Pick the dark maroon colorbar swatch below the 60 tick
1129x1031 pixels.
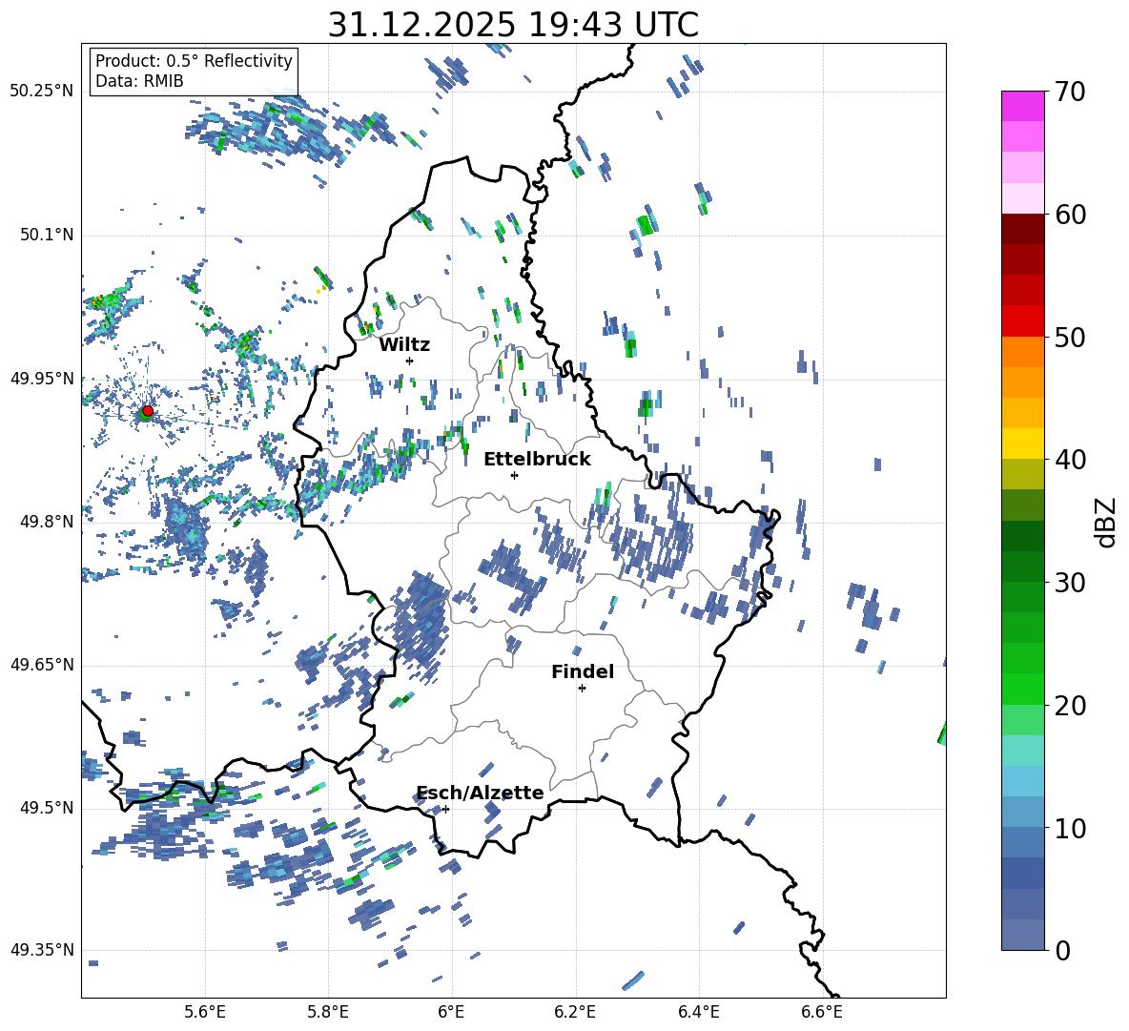click(1023, 229)
